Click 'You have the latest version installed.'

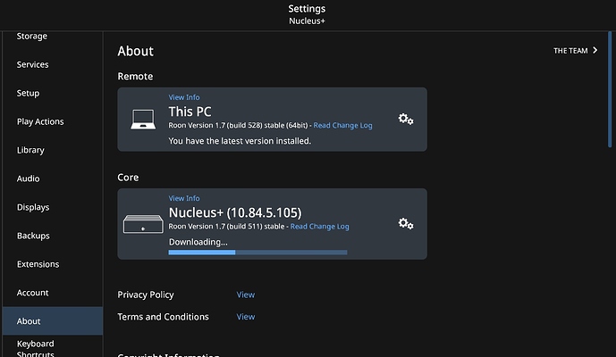click(x=240, y=141)
